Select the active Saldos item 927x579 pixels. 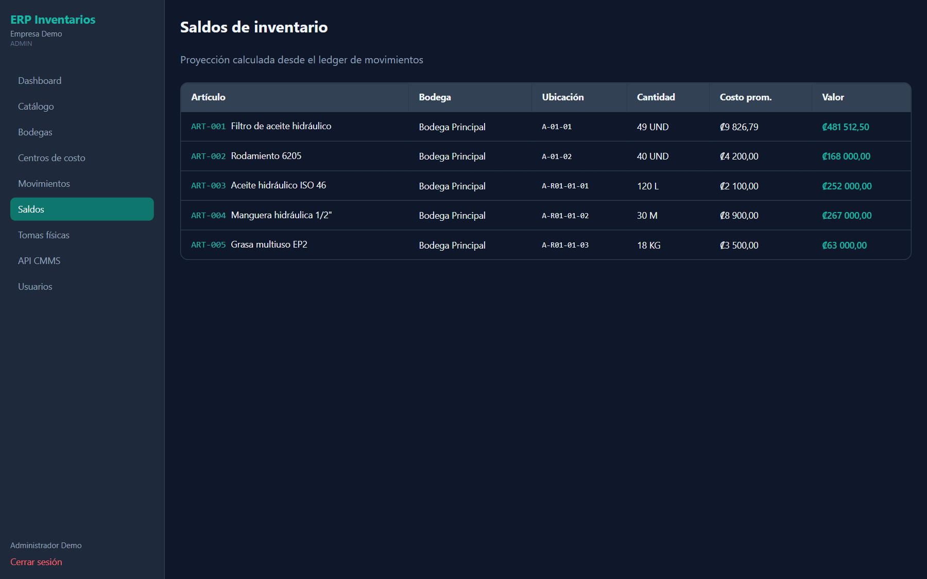point(82,209)
